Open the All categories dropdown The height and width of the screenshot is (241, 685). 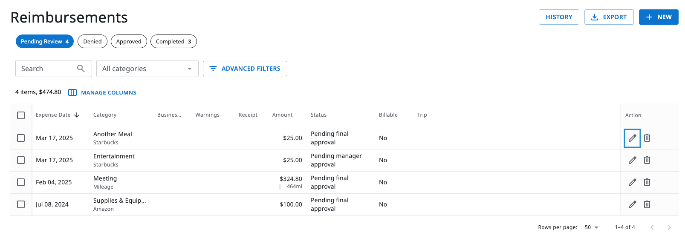147,69
